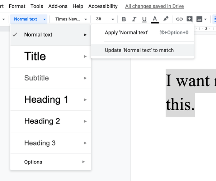
Task: Open the Format menu
Action: coord(17,6)
